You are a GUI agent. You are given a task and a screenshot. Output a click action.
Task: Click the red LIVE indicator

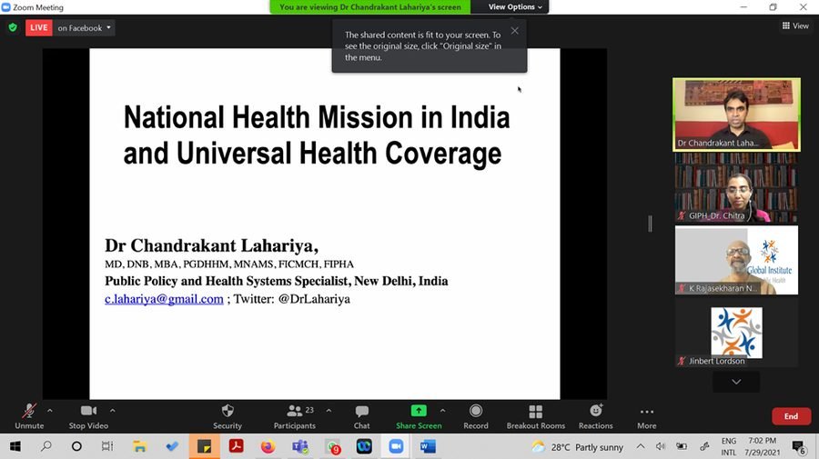38,27
